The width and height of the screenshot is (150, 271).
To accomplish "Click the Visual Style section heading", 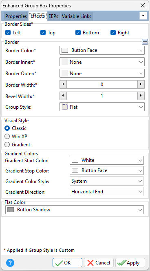I will (17, 121).
